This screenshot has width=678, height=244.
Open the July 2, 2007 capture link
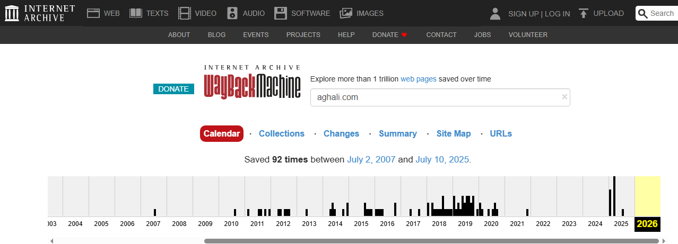tap(371, 159)
